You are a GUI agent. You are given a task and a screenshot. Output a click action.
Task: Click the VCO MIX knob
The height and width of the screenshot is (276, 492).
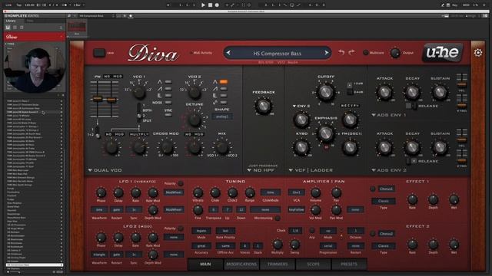pyautogui.click(x=222, y=148)
